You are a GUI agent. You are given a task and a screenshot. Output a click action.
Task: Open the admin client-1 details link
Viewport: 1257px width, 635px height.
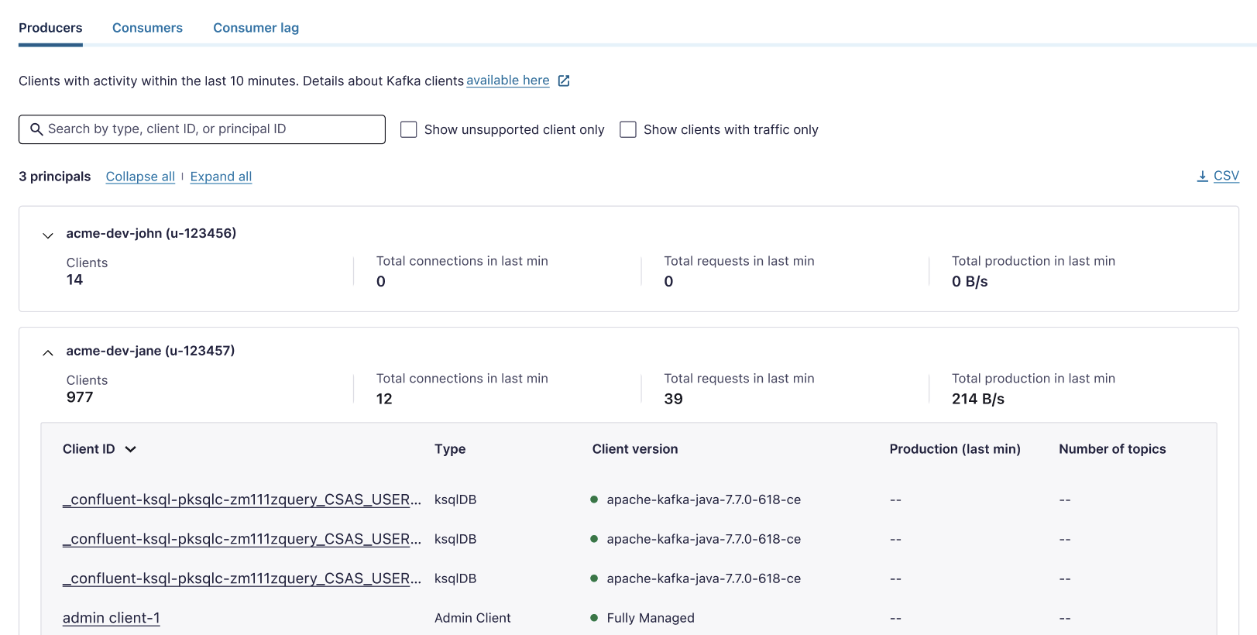pyautogui.click(x=112, y=618)
